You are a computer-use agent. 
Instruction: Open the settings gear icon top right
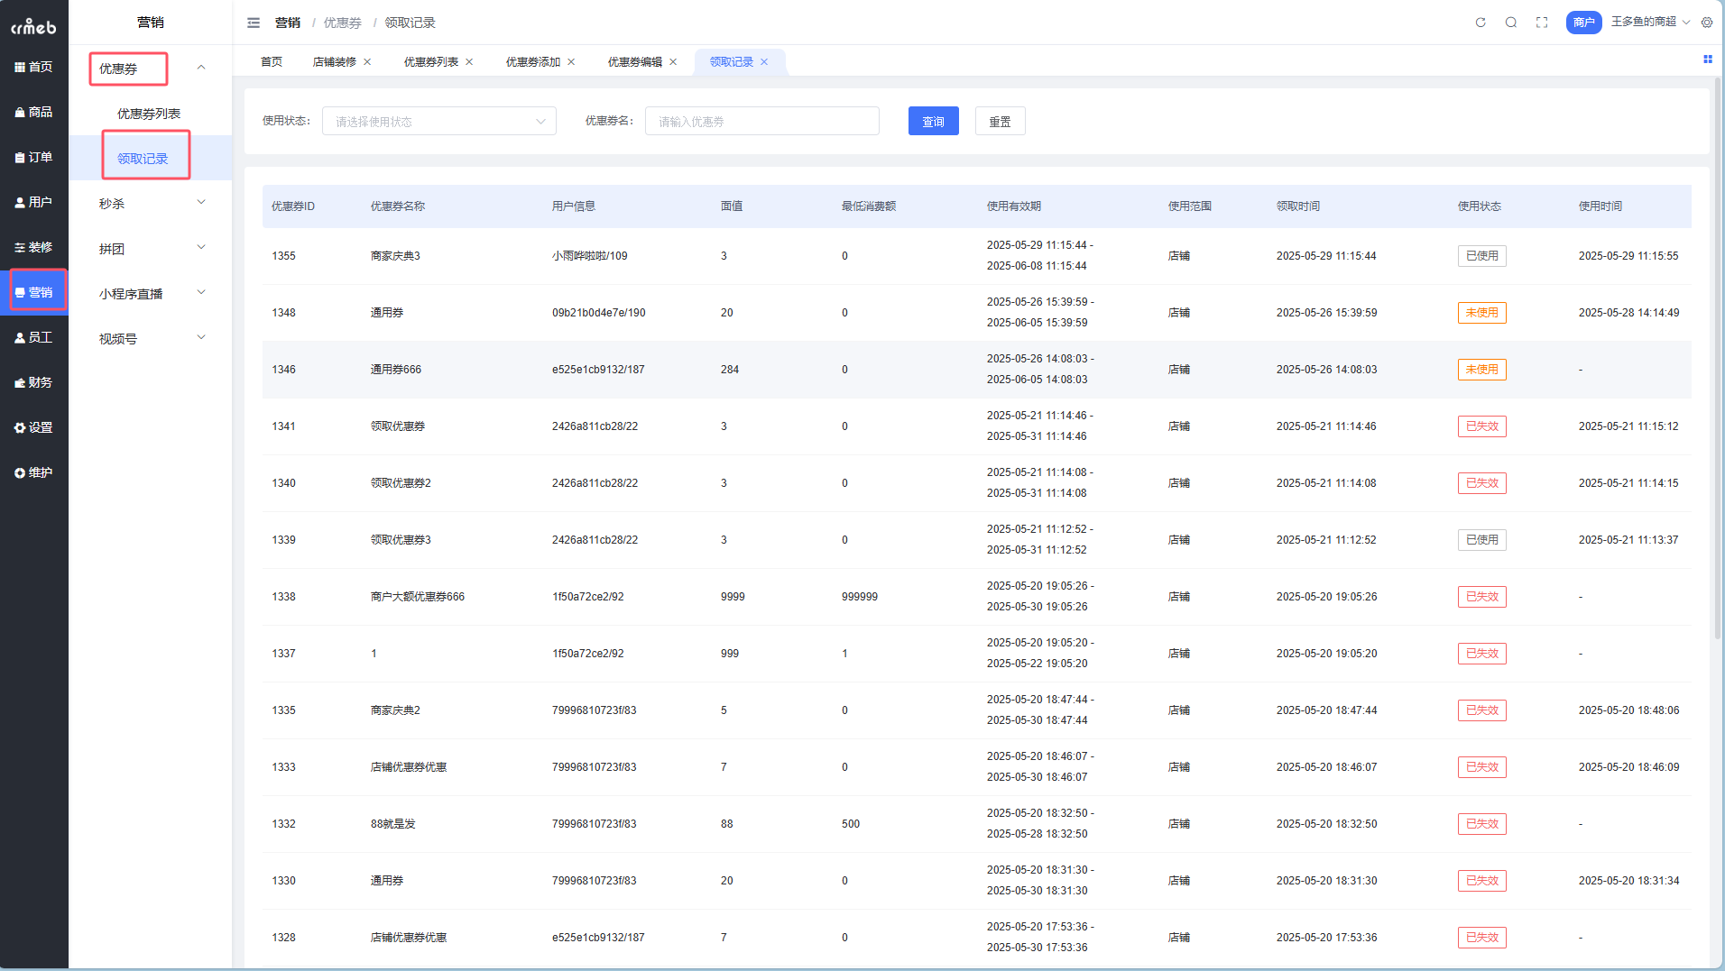1707,23
